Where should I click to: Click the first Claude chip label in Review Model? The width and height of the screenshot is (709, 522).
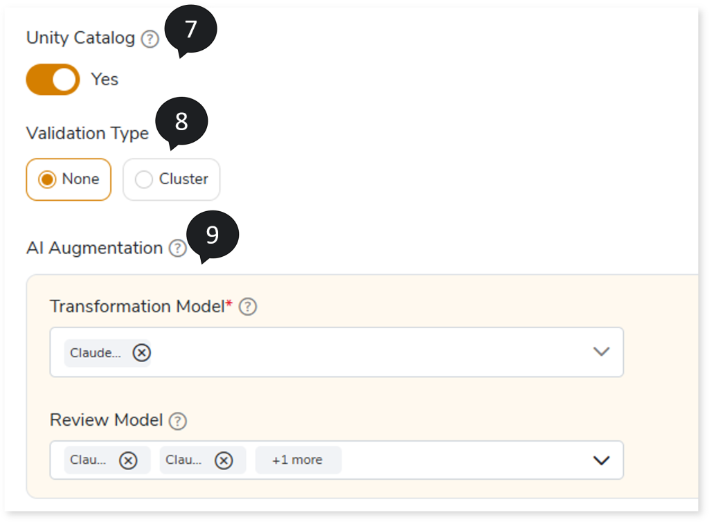pos(88,460)
